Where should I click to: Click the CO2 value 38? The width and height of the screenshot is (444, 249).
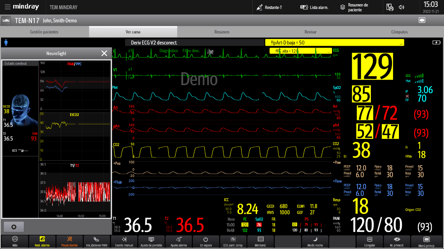(361, 150)
